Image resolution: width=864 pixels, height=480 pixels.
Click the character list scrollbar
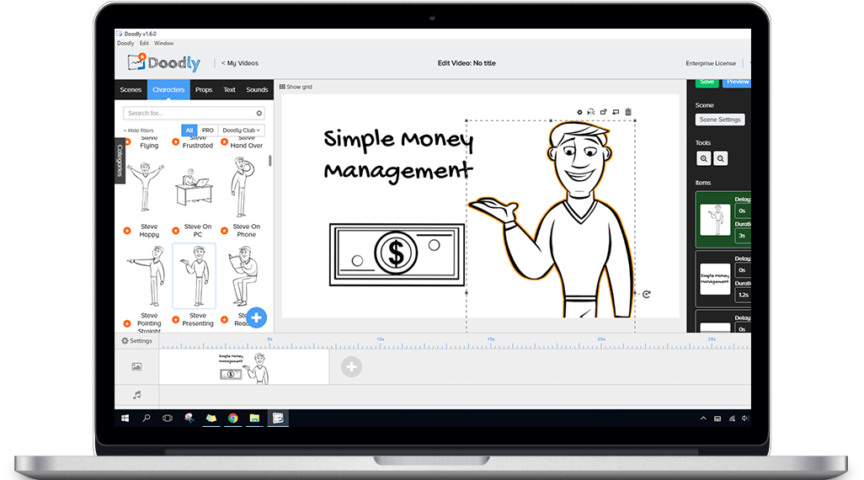[x=270, y=160]
